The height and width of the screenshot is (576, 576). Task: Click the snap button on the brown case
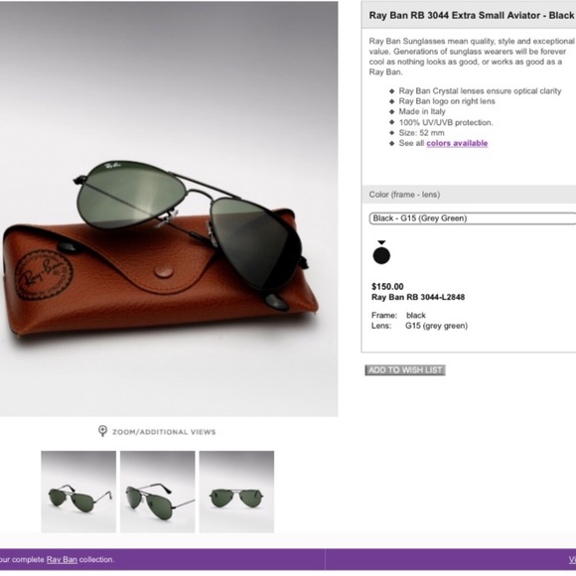pos(164,272)
